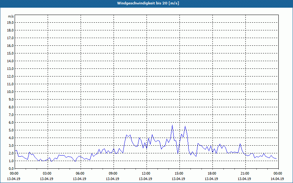The width and height of the screenshot is (293, 183).
Task: Click the '10,0' y-axis value
Action: click(x=10, y=92)
